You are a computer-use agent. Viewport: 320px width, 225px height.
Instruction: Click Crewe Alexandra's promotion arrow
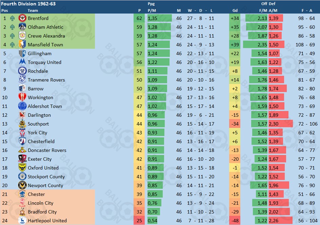pyautogui.click(x=13, y=36)
